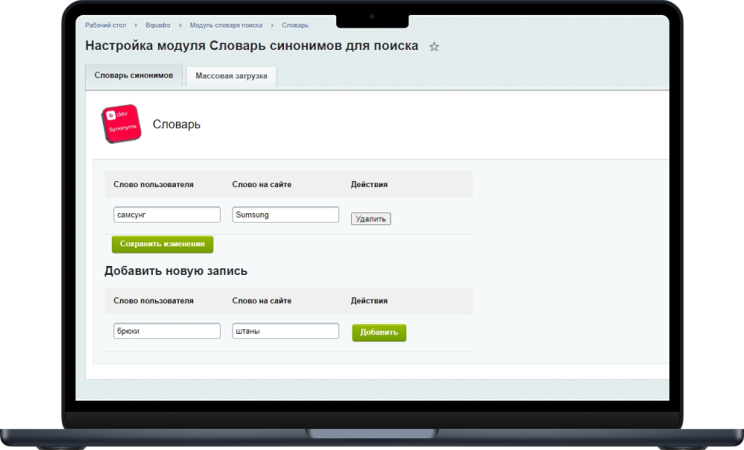Image resolution: width=744 pixels, height=450 pixels.
Task: Click the site word field containing Sumsung
Action: point(286,215)
